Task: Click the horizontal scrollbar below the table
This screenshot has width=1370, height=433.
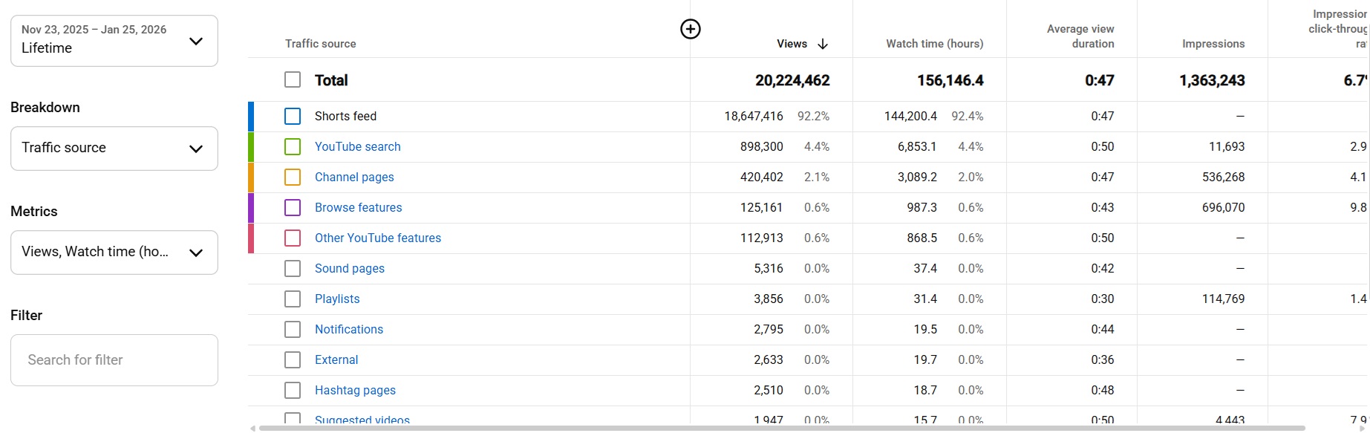Action: tap(780, 429)
